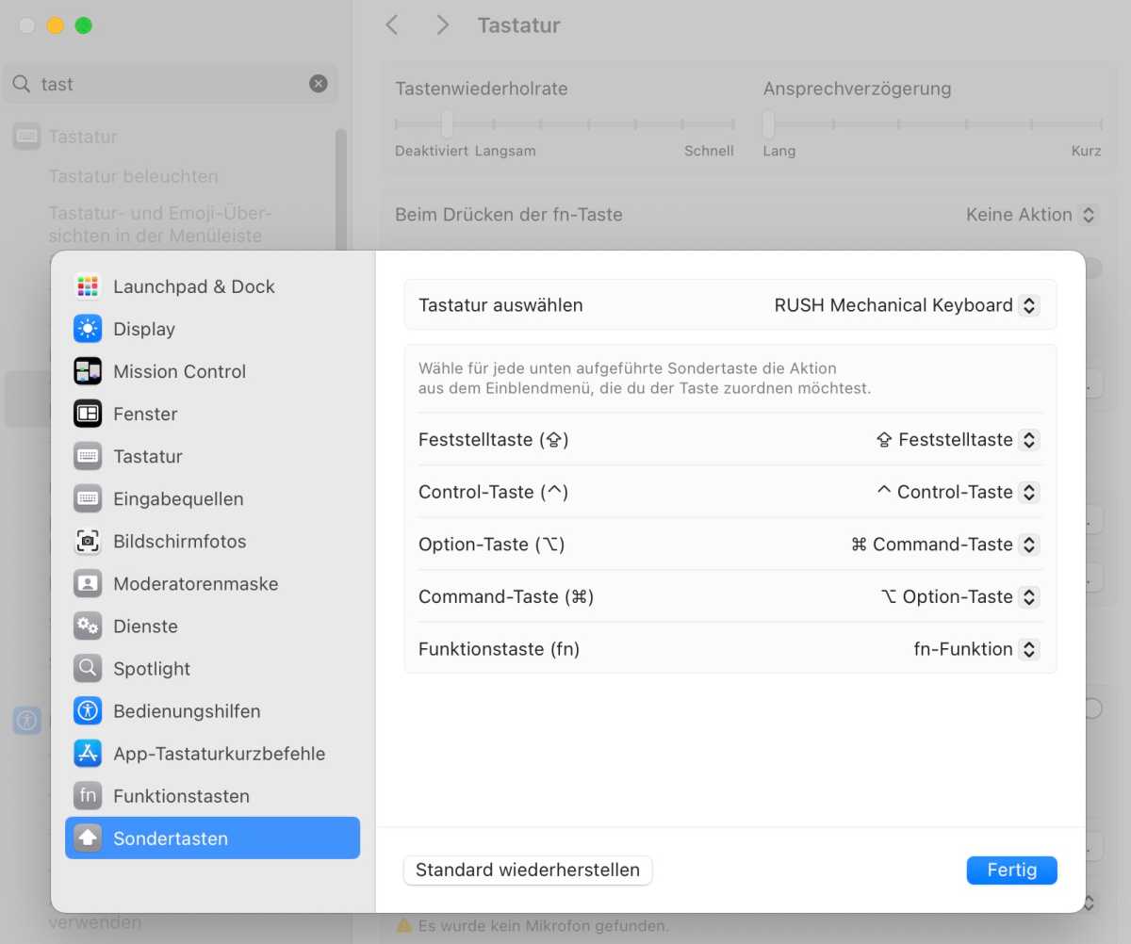1131x944 pixels.
Task: Select Eingabequellen in the sidebar list
Action: (178, 498)
